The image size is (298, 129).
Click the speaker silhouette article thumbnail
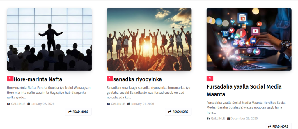[x=49, y=39]
